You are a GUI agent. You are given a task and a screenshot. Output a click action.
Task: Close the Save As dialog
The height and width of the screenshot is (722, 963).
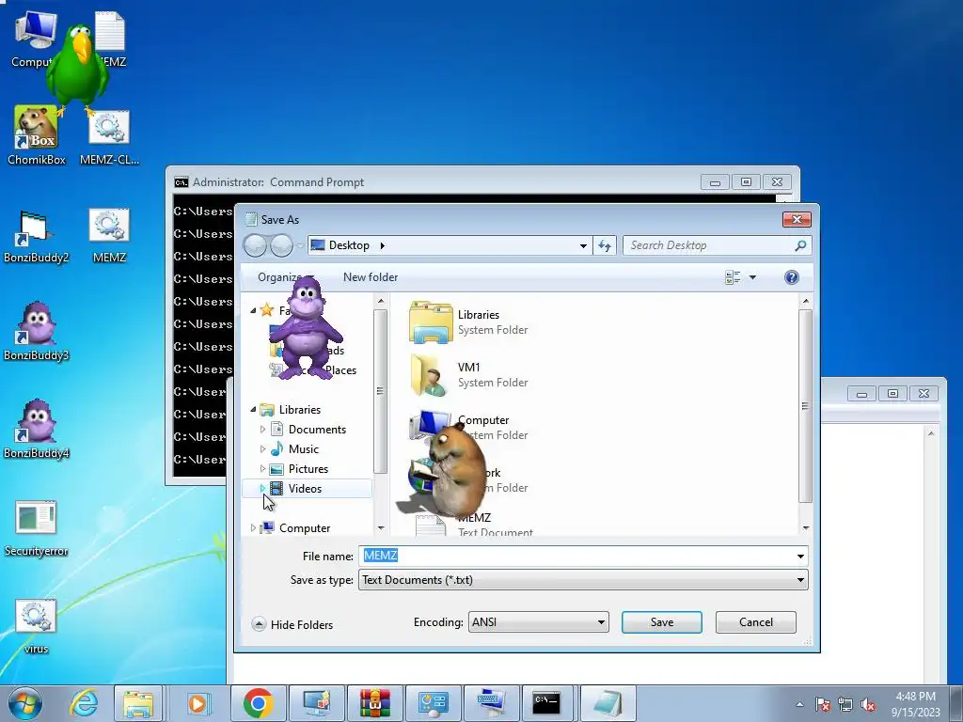click(797, 219)
